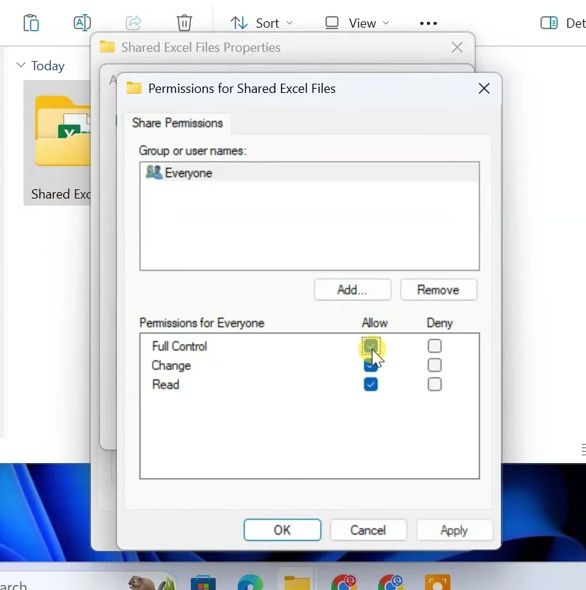The image size is (586, 590).
Task: Open the View dropdown in Explorer
Action: pos(357,23)
